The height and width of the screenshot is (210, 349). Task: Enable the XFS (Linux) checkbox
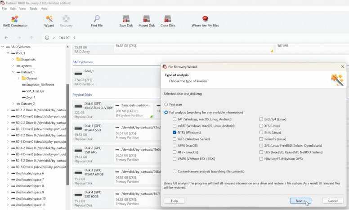(261, 126)
